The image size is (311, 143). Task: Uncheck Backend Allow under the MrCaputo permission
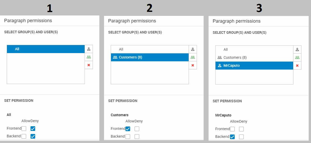click(232, 137)
